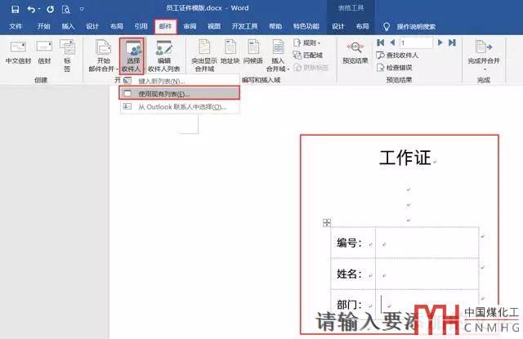523x339 pixels.
Task: Click the empty cell next to 姓名:
Action: coord(427,274)
